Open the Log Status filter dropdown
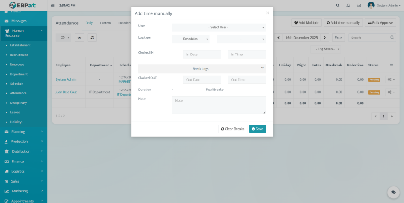404x203 pixels. (x=325, y=49)
